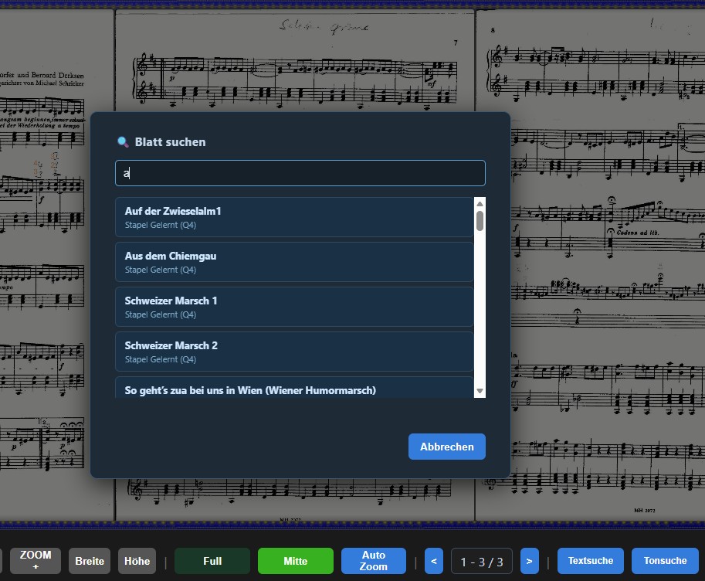Screen dimensions: 705x581
Task: Open Tonsuche tone search
Action: click(x=665, y=561)
